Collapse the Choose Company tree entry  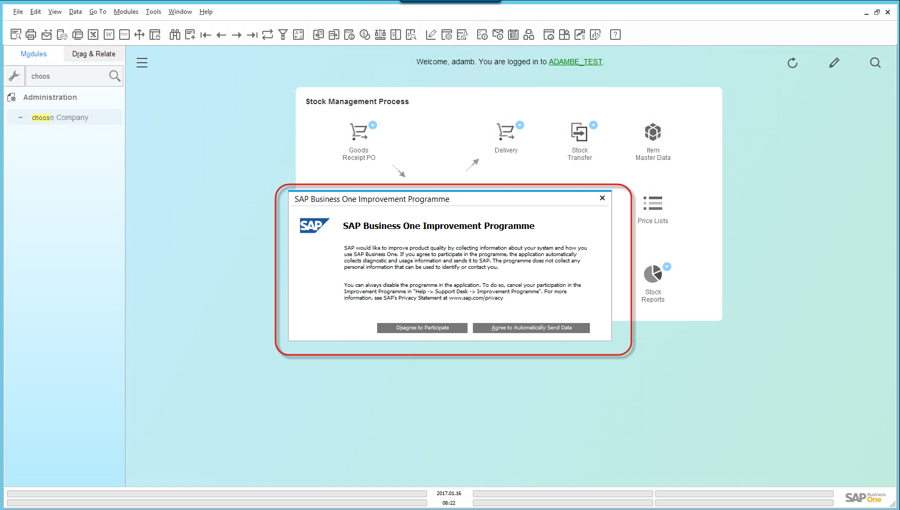pos(20,117)
